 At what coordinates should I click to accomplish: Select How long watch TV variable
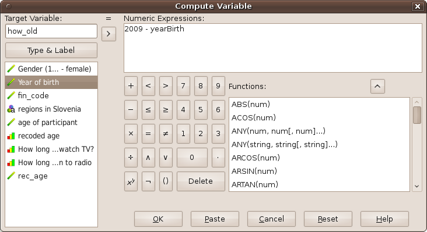click(x=51, y=149)
